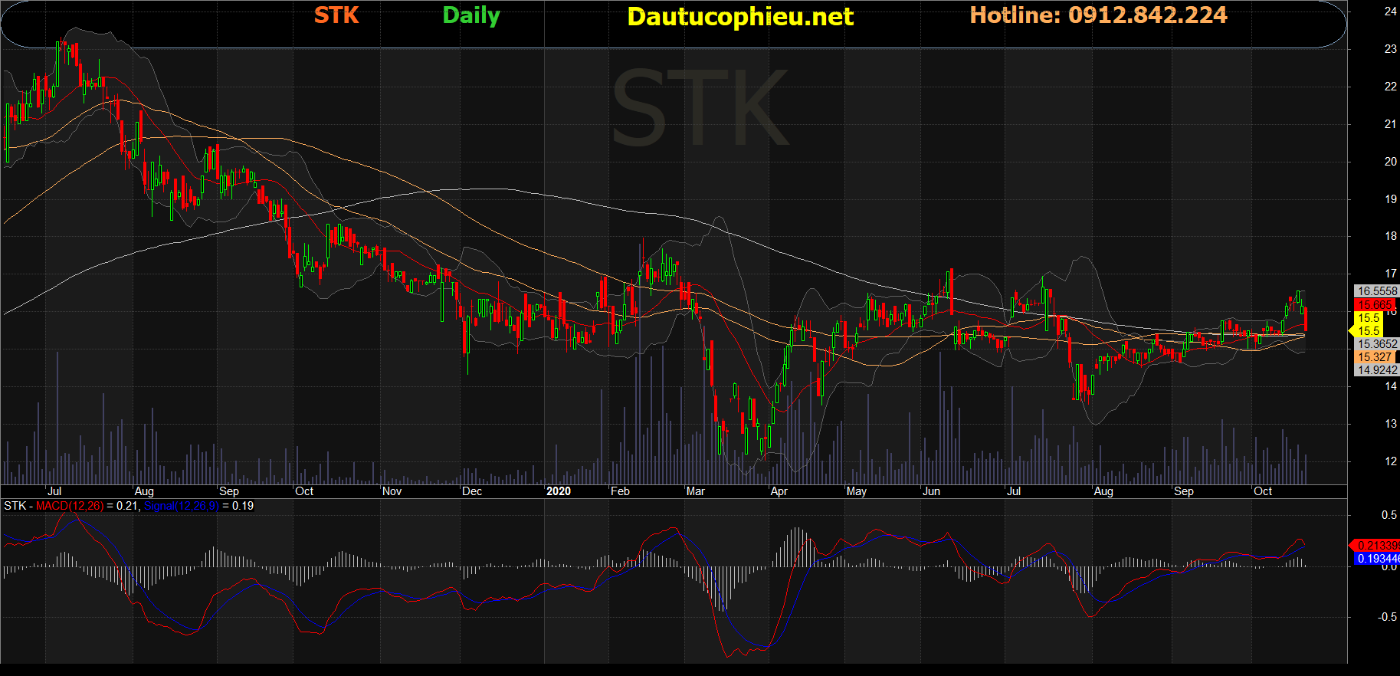The width and height of the screenshot is (1400, 676).
Task: Click the May marker on time axis
Action: pyautogui.click(x=857, y=491)
